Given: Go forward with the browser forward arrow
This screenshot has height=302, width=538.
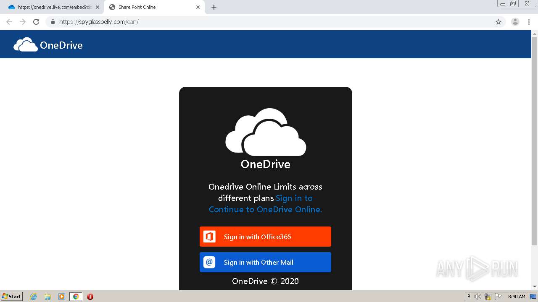Looking at the screenshot, I should [x=23, y=22].
